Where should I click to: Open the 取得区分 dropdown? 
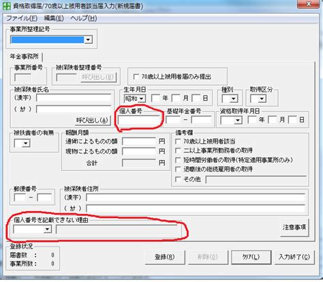[x=262, y=99]
